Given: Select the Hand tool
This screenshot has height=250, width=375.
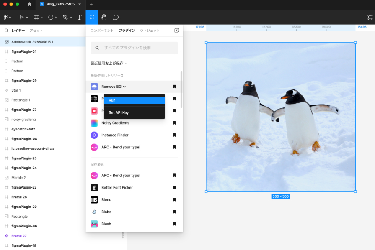Looking at the screenshot, I should click(104, 17).
